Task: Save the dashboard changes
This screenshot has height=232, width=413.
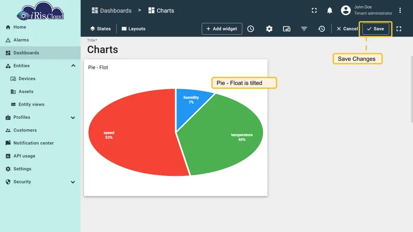Action: (x=376, y=29)
